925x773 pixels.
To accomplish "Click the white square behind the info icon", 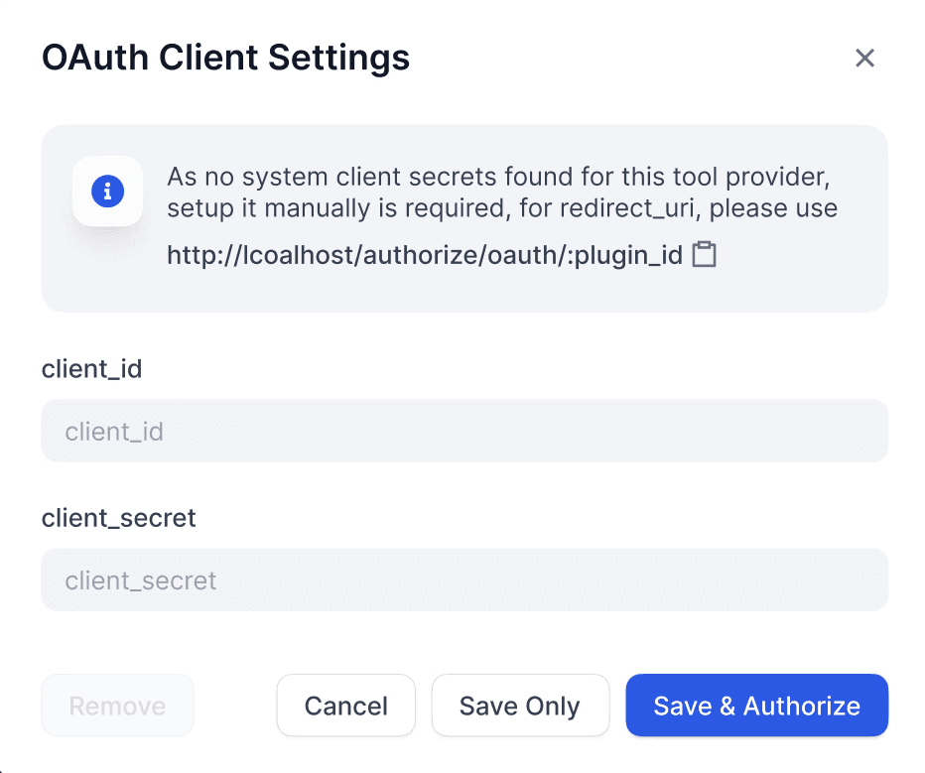I will tap(86, 211).
